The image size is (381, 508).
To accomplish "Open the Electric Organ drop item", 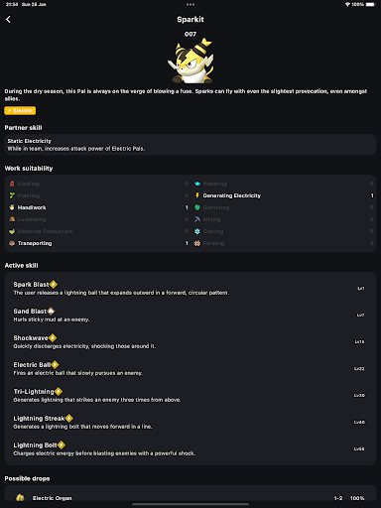I will pos(190,498).
